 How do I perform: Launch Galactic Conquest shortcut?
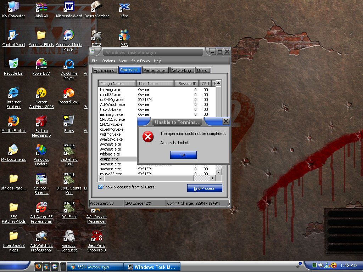point(69,241)
